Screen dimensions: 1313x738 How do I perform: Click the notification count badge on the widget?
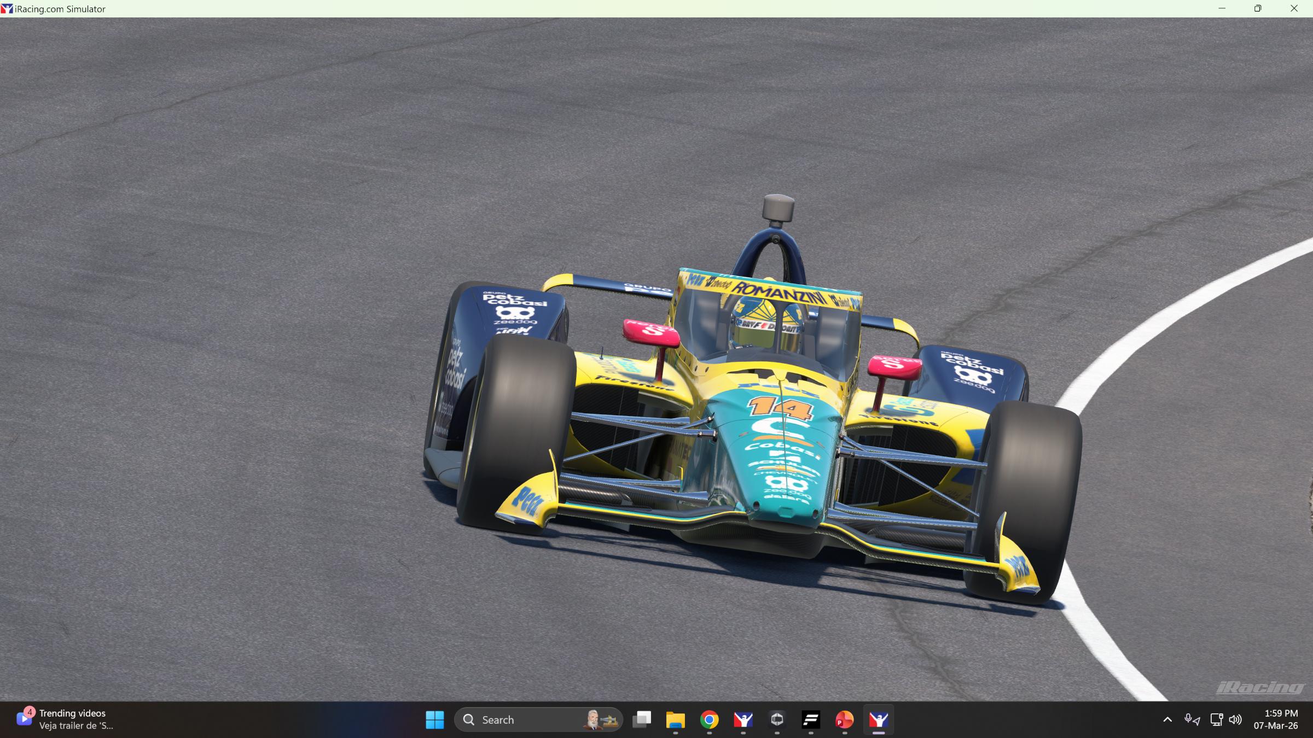point(30,712)
